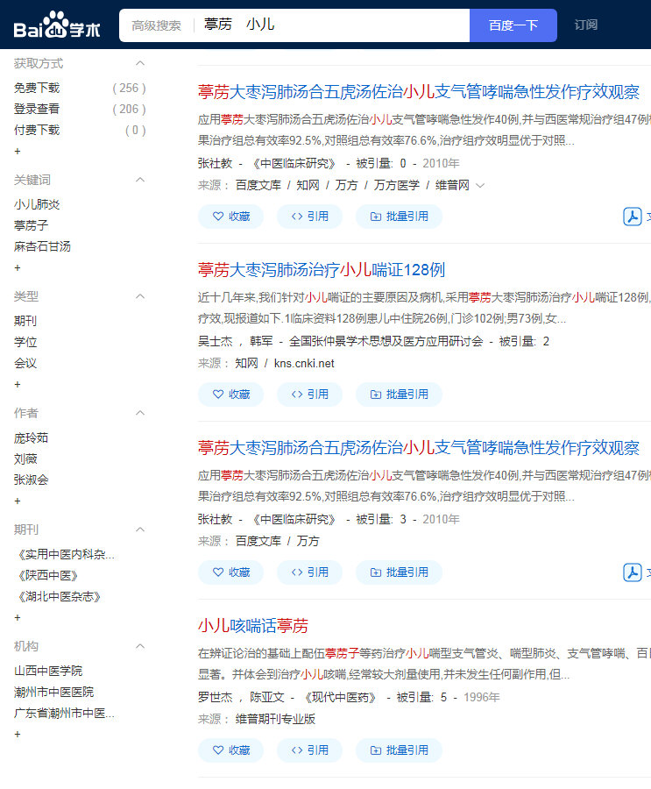Open the 订阅 subscription tab
Viewport: 651px width, 789px height.
585,25
